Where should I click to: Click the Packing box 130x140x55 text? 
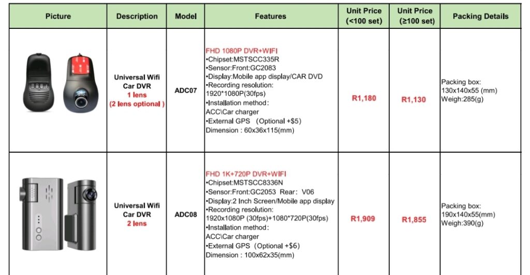pos(469,86)
